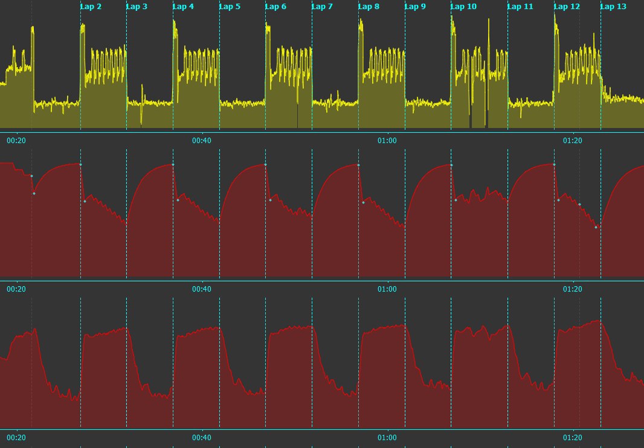The height and width of the screenshot is (448, 644).
Task: Click the Lap 10 marker label
Action: point(464,7)
